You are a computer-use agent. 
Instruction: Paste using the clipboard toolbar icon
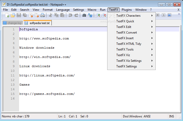pyautogui.click(x=62, y=15)
